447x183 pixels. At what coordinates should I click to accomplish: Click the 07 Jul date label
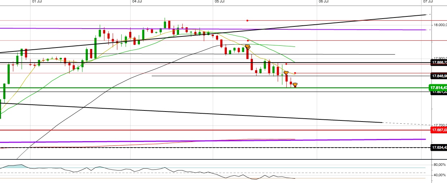point(428,1)
